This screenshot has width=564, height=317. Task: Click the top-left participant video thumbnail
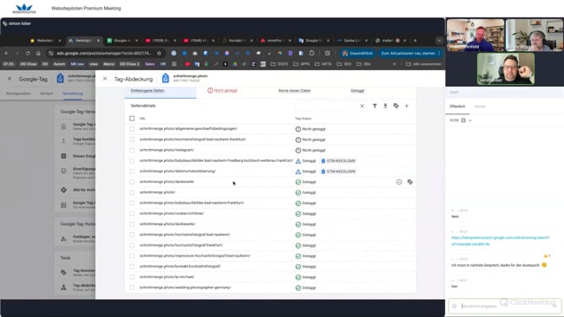(x=475, y=35)
